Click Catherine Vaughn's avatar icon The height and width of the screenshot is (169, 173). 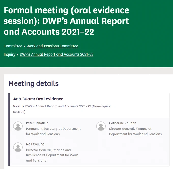pos(101,126)
